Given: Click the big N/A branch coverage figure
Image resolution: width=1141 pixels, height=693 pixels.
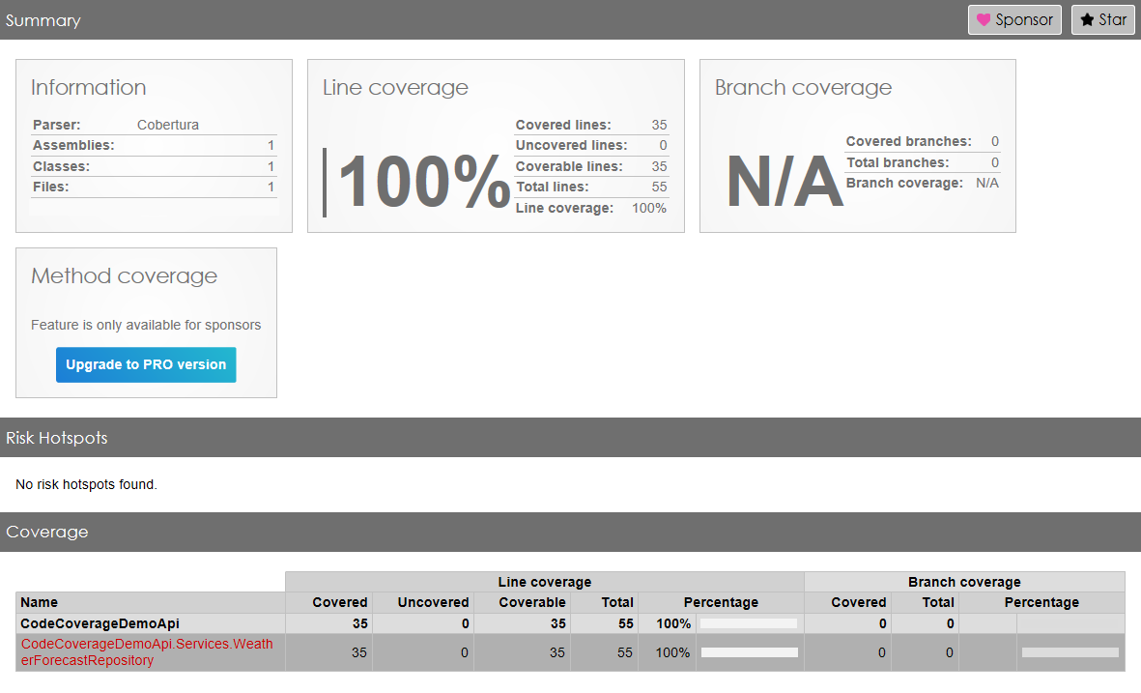Looking at the screenshot, I should coord(785,182).
